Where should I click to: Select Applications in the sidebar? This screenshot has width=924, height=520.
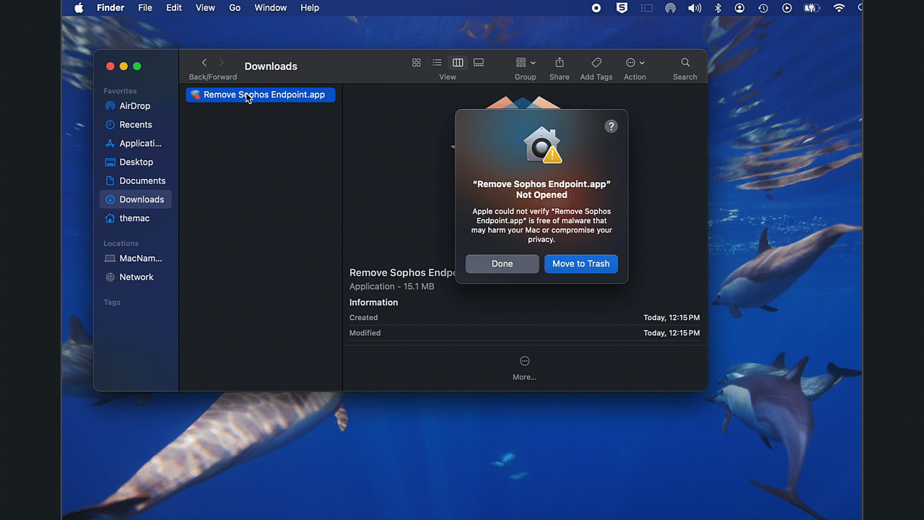[140, 143]
